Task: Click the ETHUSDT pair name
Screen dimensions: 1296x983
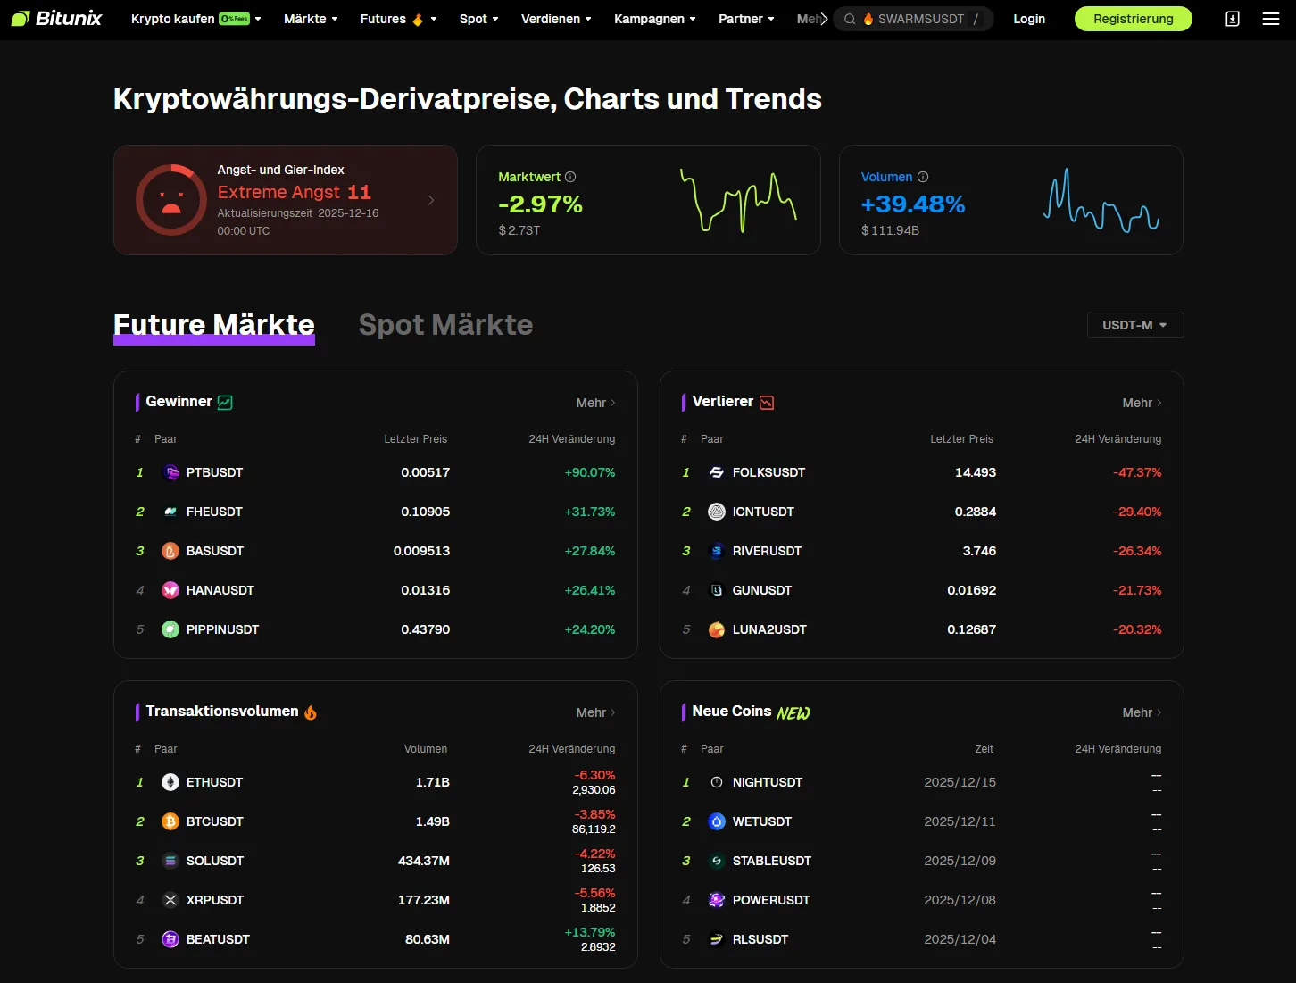Action: click(x=214, y=782)
